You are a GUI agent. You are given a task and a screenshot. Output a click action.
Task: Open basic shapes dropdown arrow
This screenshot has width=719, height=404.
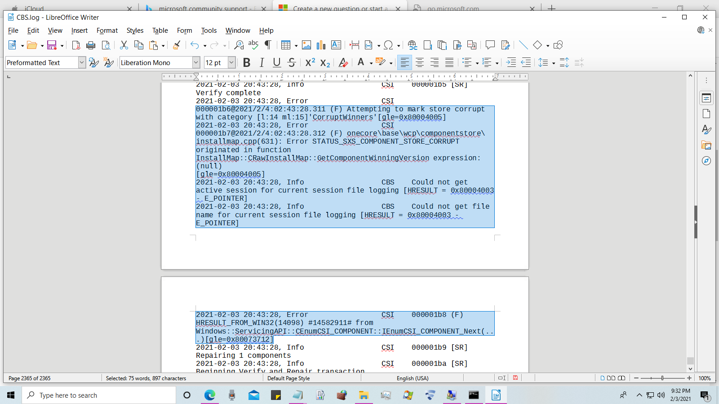point(547,45)
